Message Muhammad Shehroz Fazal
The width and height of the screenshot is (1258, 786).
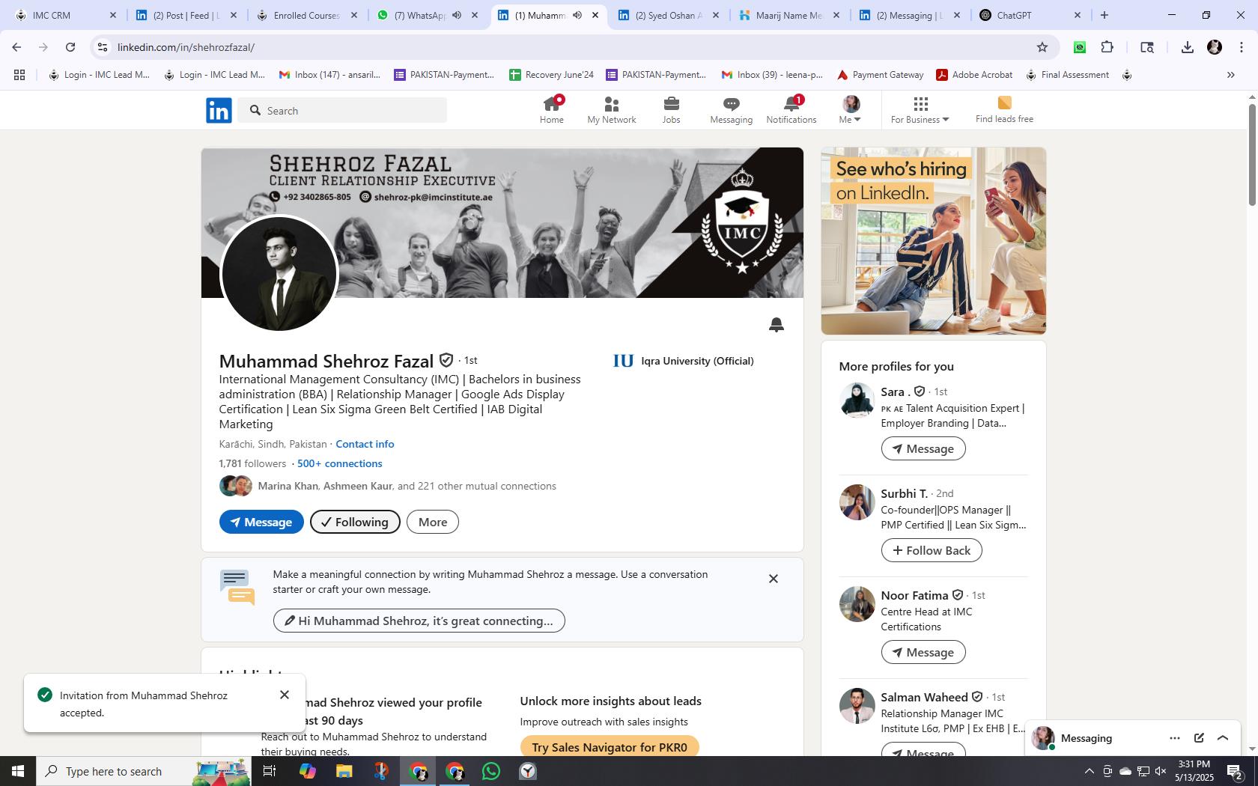[x=261, y=522]
